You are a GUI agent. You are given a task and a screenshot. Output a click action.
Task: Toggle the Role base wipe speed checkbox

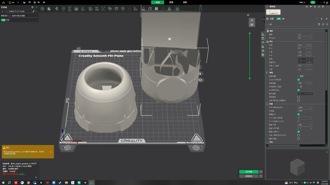299,90
